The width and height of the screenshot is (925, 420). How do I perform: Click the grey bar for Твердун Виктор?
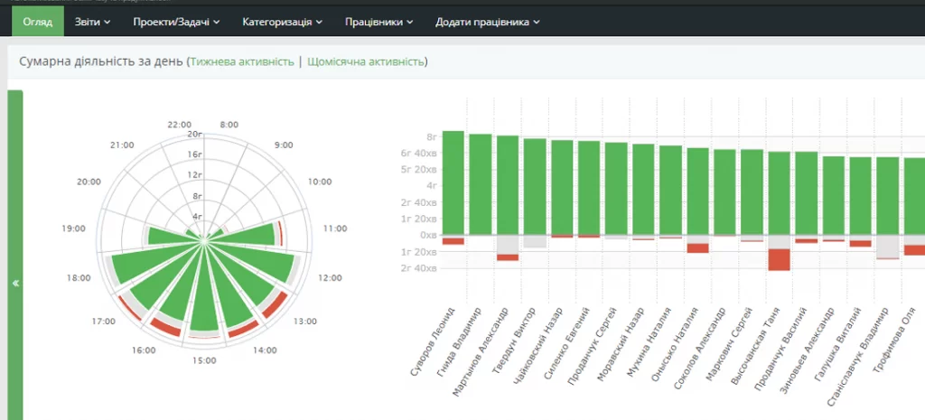point(535,241)
